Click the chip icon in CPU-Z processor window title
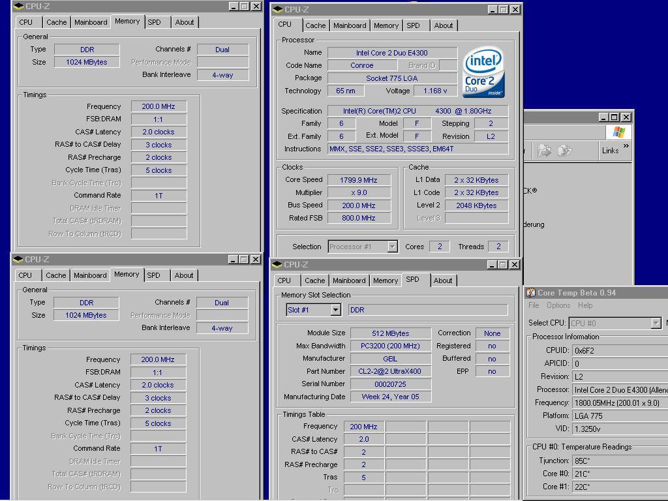The image size is (668, 501). [278, 9]
